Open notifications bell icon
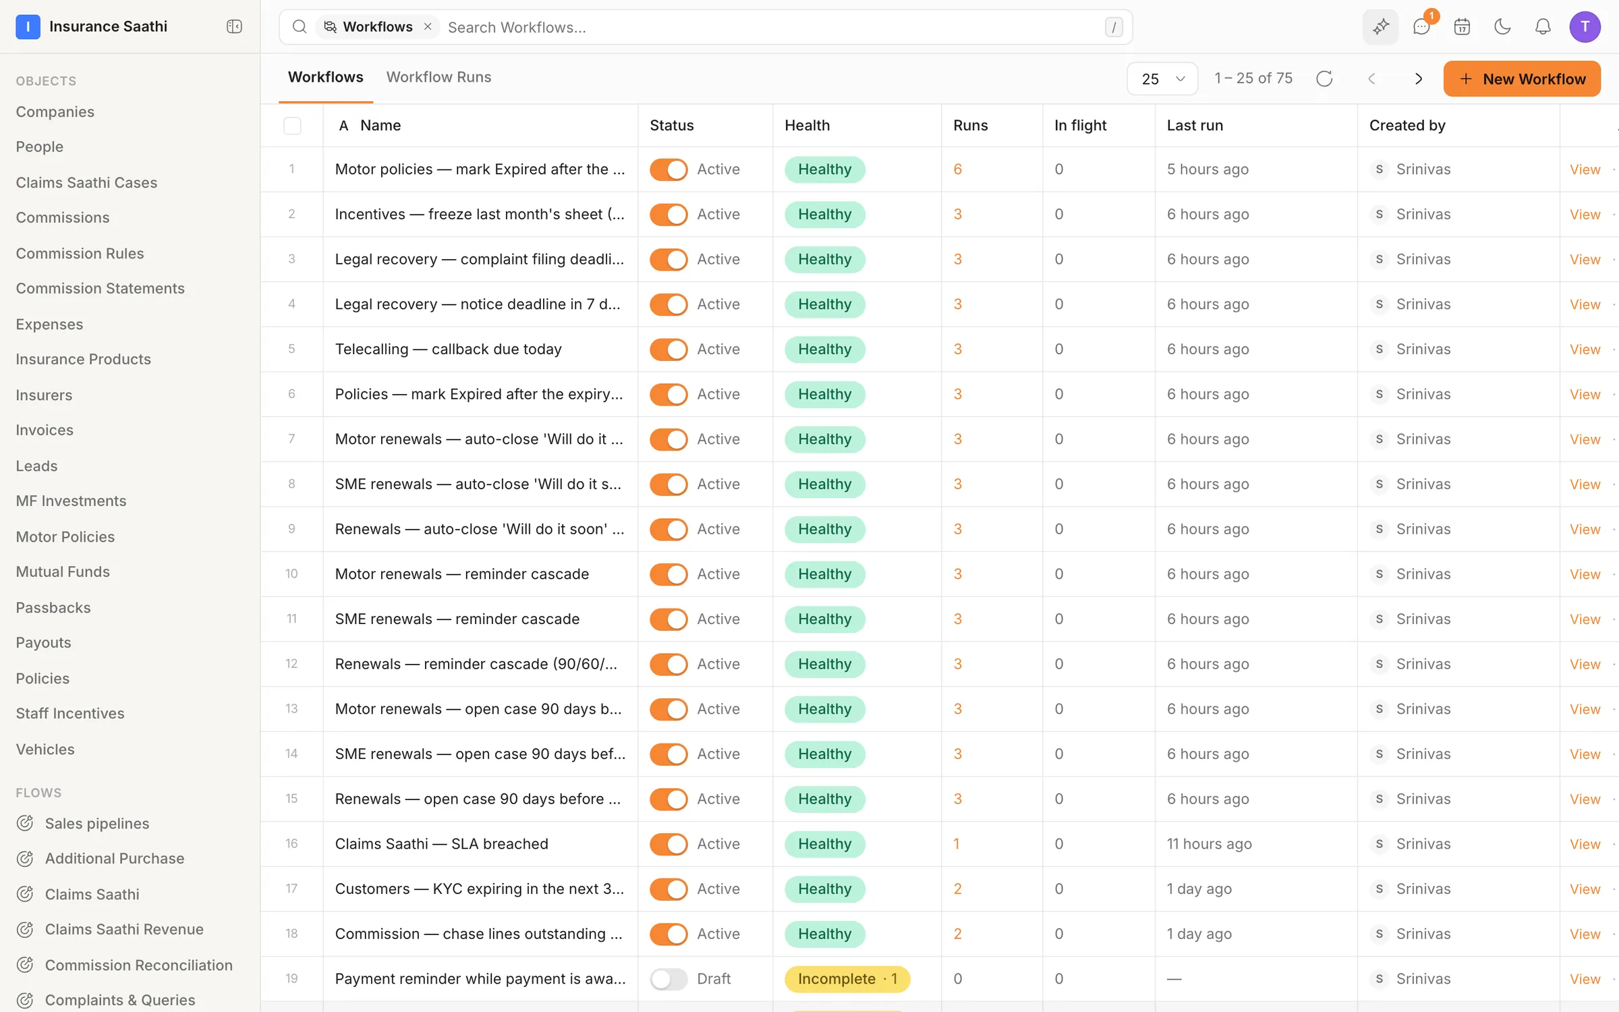 (x=1543, y=27)
